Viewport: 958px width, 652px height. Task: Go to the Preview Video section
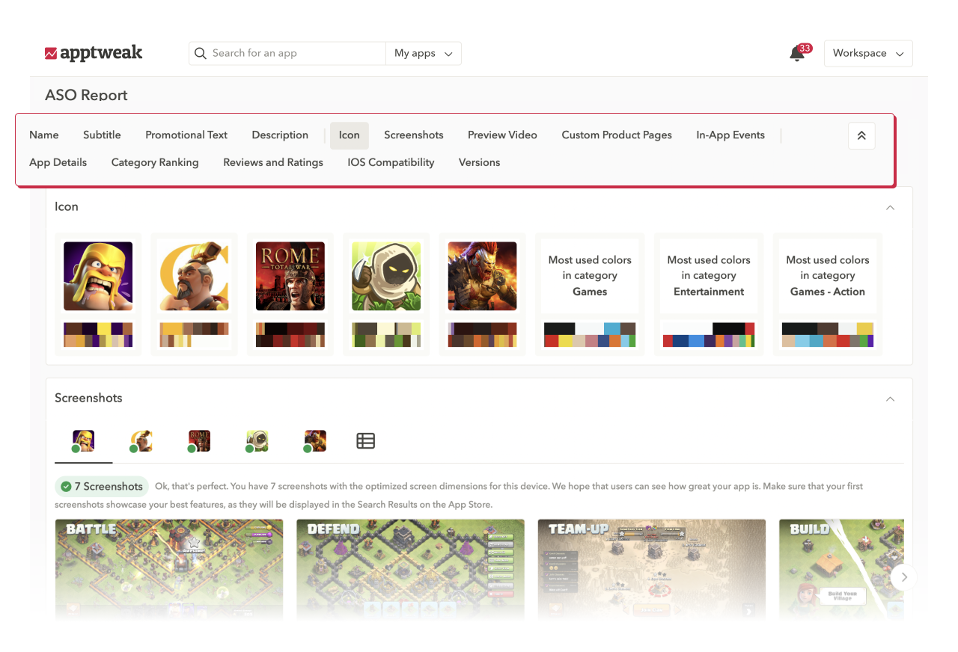point(502,135)
